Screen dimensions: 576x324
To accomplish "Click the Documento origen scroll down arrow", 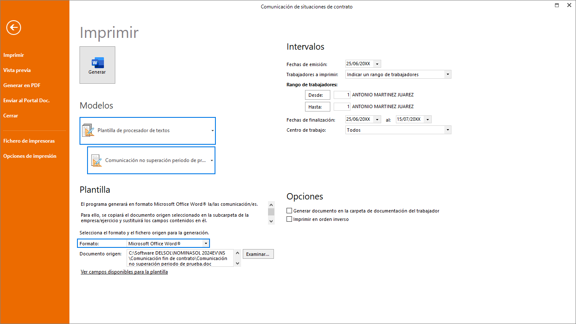I will [x=238, y=263].
